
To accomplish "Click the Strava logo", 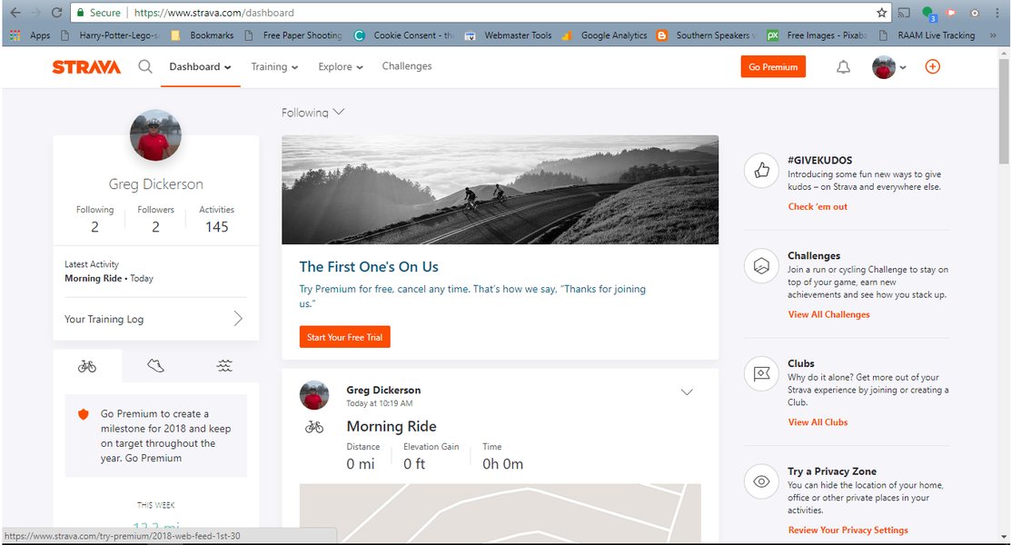I will tap(85, 65).
